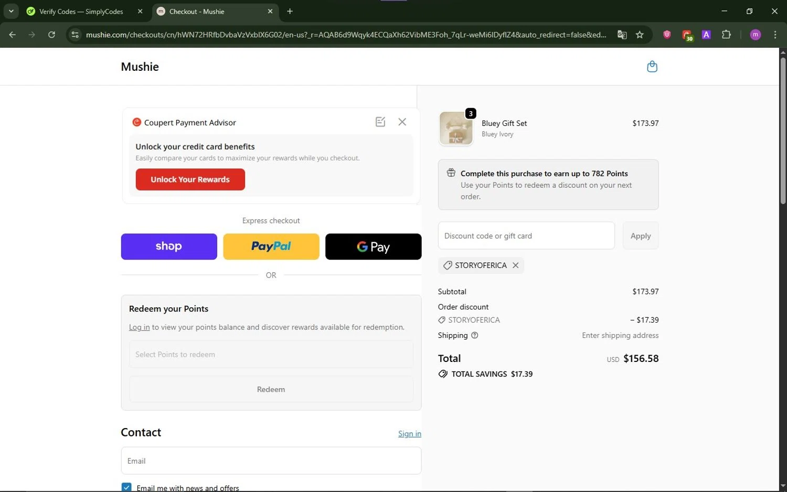The height and width of the screenshot is (492, 787).
Task: Focus the Discount code or gift card field
Action: (x=526, y=236)
